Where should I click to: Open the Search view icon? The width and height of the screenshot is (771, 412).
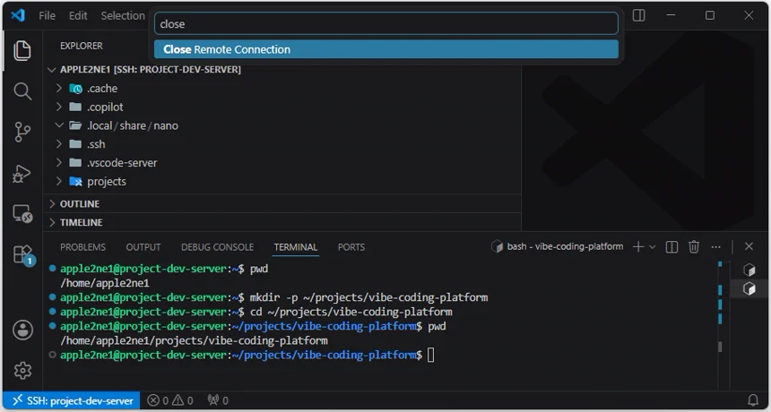[22, 91]
